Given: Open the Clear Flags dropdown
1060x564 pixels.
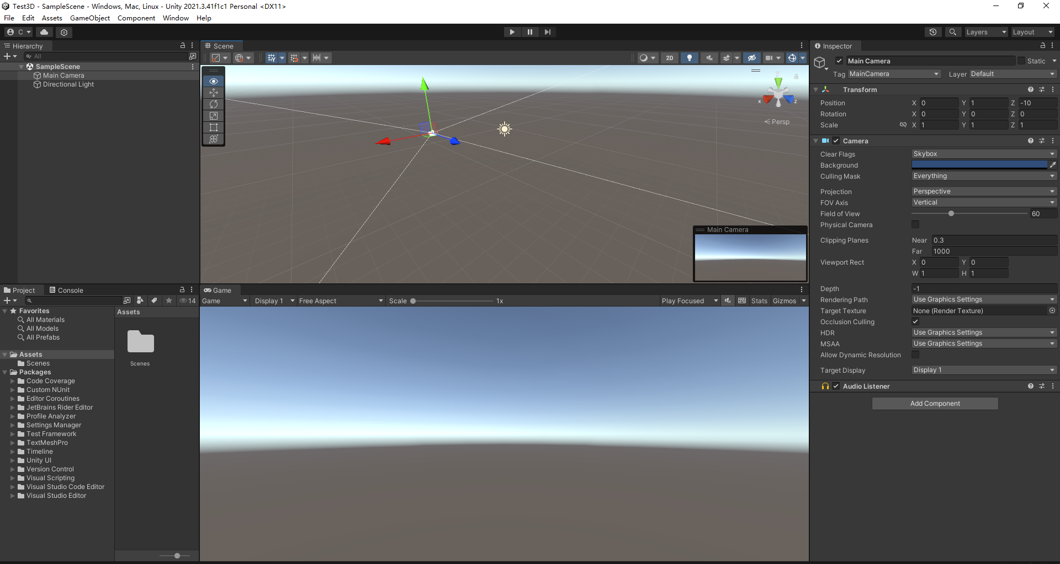Looking at the screenshot, I should point(984,154).
